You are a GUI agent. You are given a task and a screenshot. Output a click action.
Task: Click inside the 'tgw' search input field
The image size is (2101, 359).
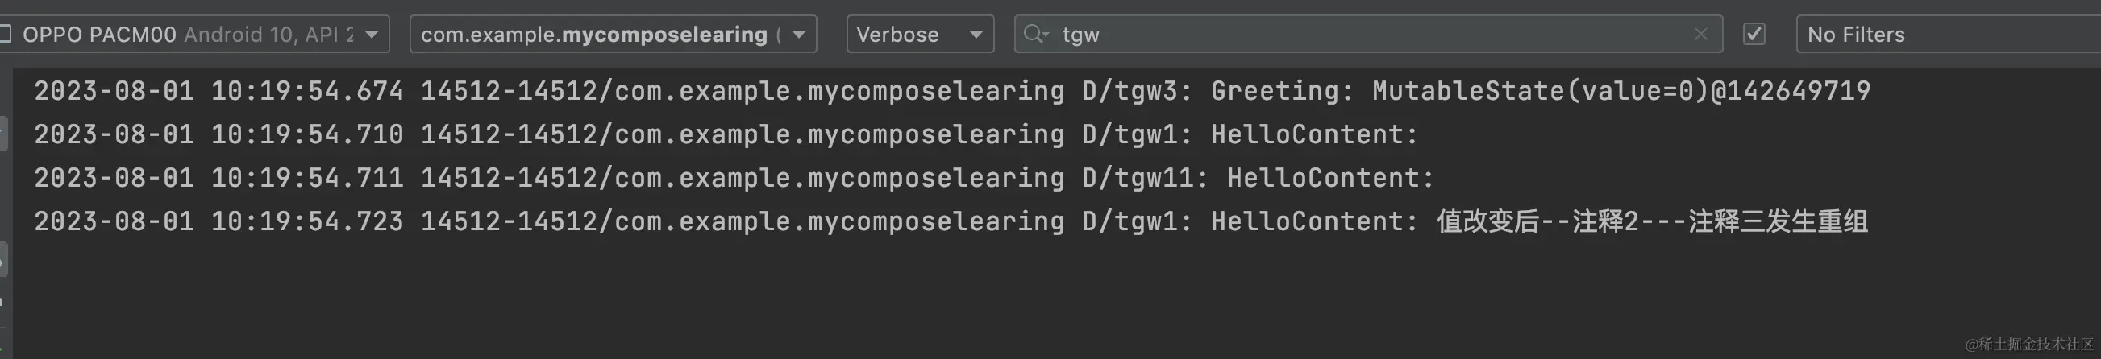pos(1371,34)
